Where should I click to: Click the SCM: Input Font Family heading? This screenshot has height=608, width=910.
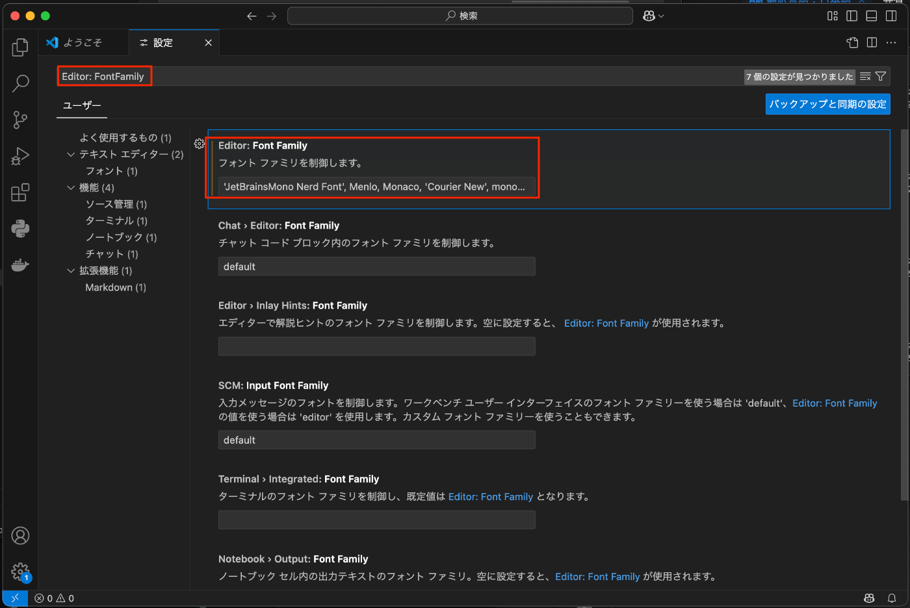[273, 386]
